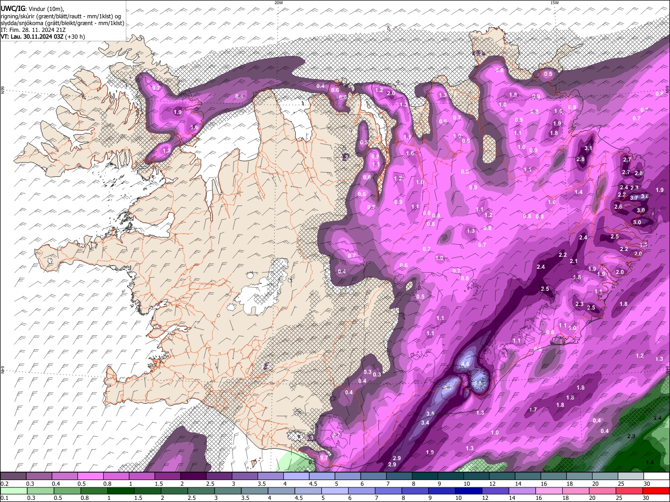Click the map value '3.4'

click(x=425, y=423)
